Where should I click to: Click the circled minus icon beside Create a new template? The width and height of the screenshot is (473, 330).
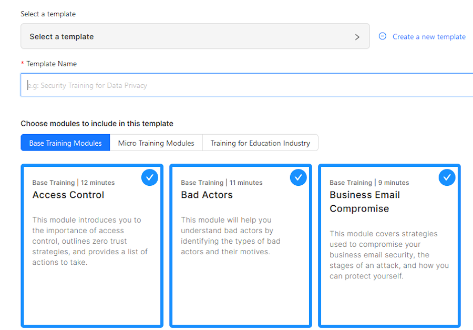point(382,36)
